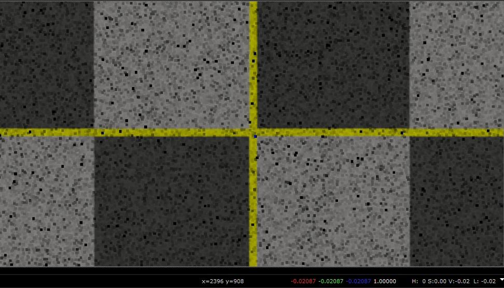Viewport: 504px width, 288px height.
Task: Sample the dark square below-left of crosshair
Action: [x=171, y=201]
